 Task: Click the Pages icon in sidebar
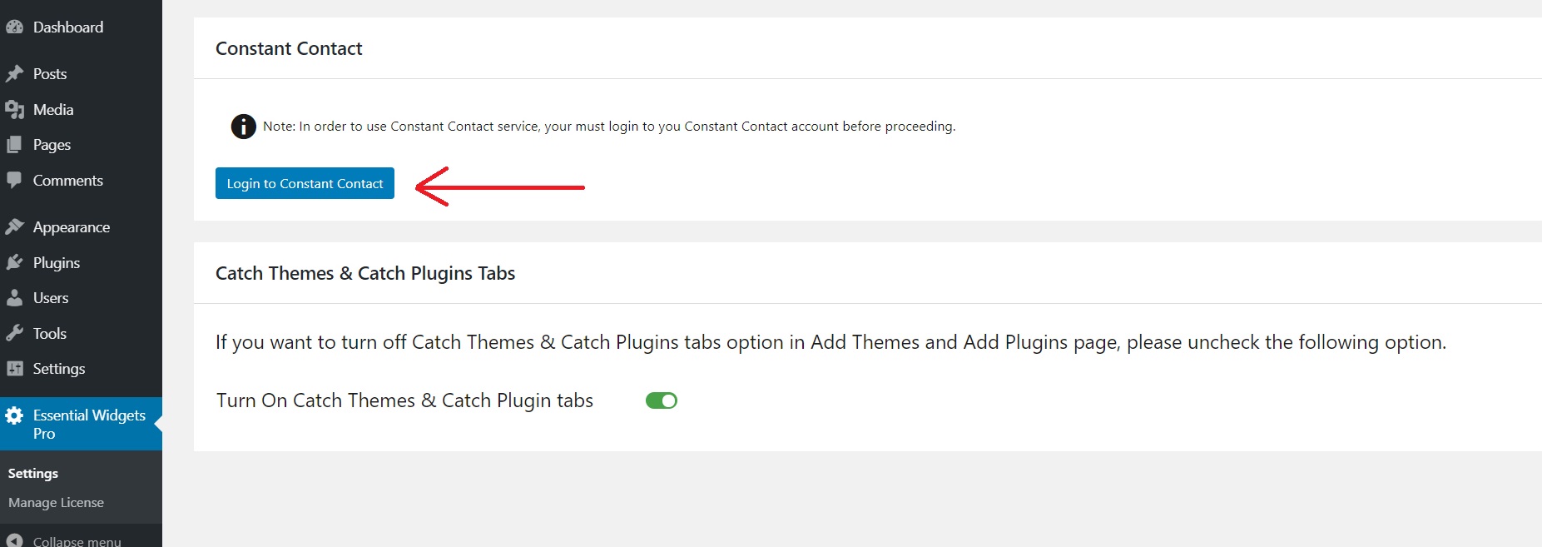14,145
